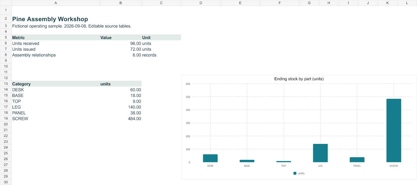
Task: Select the Unit header cell
Action: pyautogui.click(x=161, y=38)
